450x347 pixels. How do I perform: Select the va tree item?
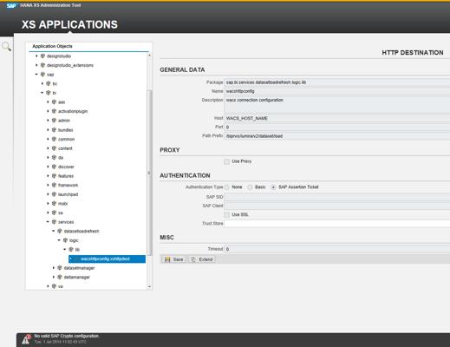(61, 286)
